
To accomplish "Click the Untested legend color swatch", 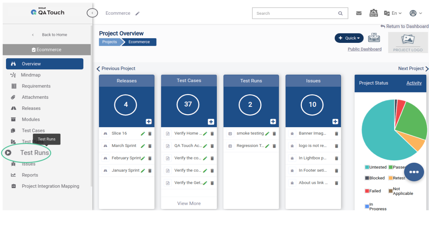I will click(x=367, y=167).
